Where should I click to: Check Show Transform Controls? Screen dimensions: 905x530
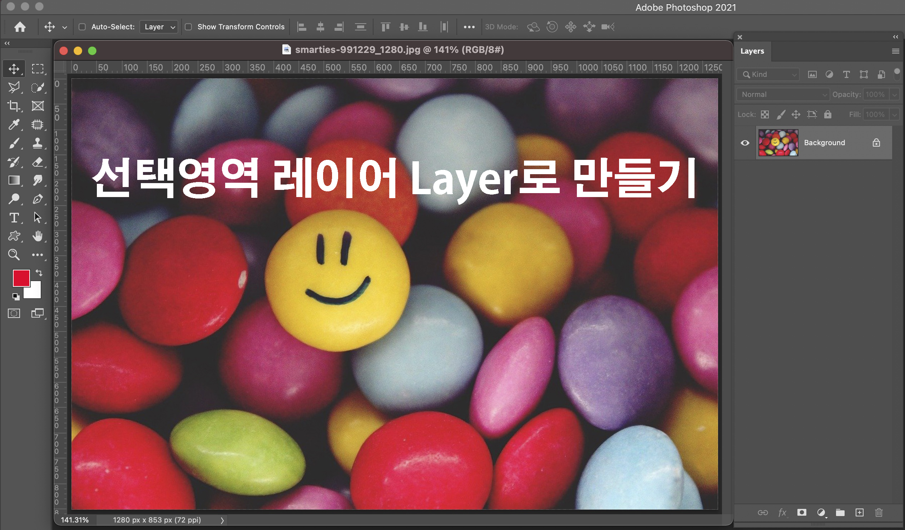188,27
